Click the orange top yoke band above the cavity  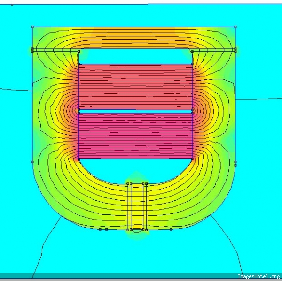(x=134, y=38)
